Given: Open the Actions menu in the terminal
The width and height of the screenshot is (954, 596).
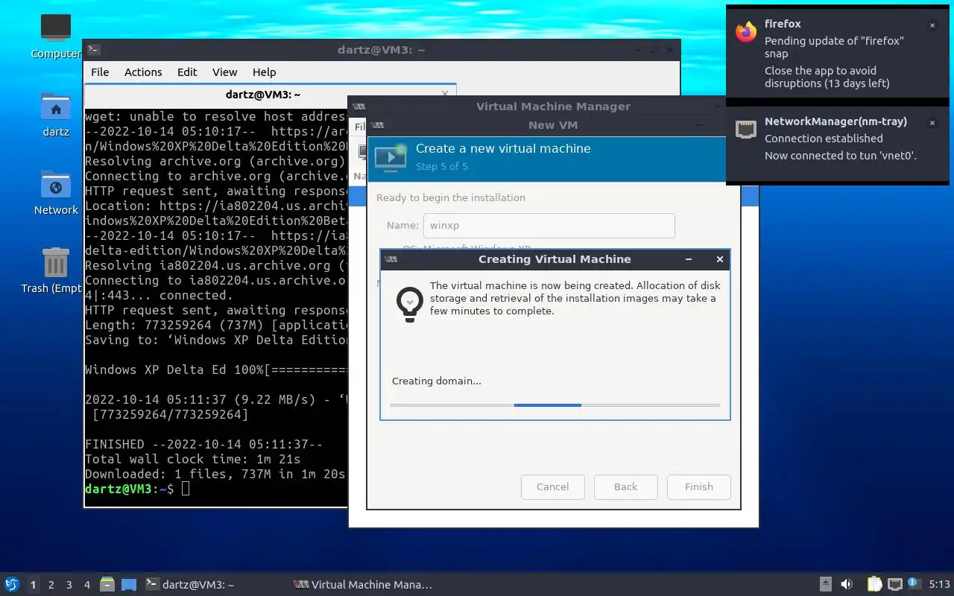Looking at the screenshot, I should click(143, 72).
